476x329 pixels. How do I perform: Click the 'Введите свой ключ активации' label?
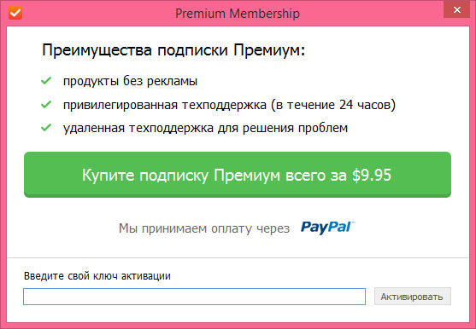(97, 276)
